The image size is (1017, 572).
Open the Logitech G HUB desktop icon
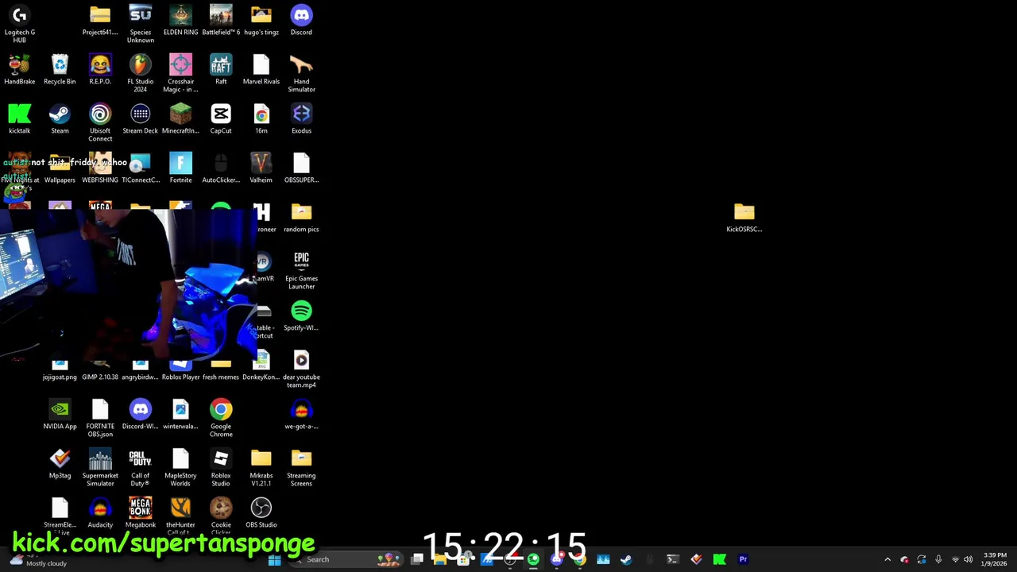pyautogui.click(x=20, y=24)
